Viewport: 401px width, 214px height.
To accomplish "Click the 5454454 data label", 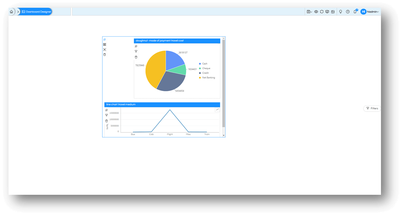I will tap(180, 91).
